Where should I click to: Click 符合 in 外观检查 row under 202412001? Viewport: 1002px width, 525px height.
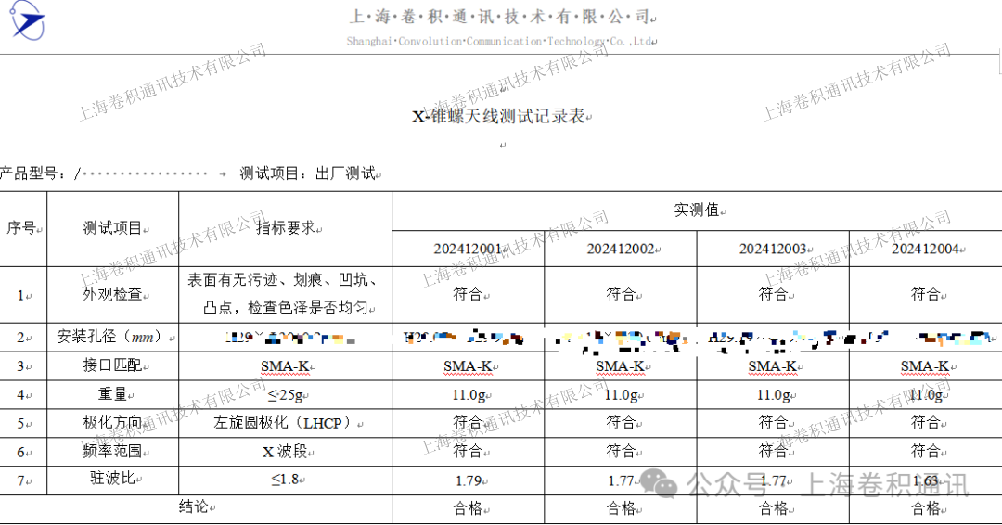[468, 294]
